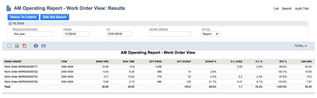Click the Return To Criteria button
The width and height of the screenshot is (317, 98).
tap(23, 17)
